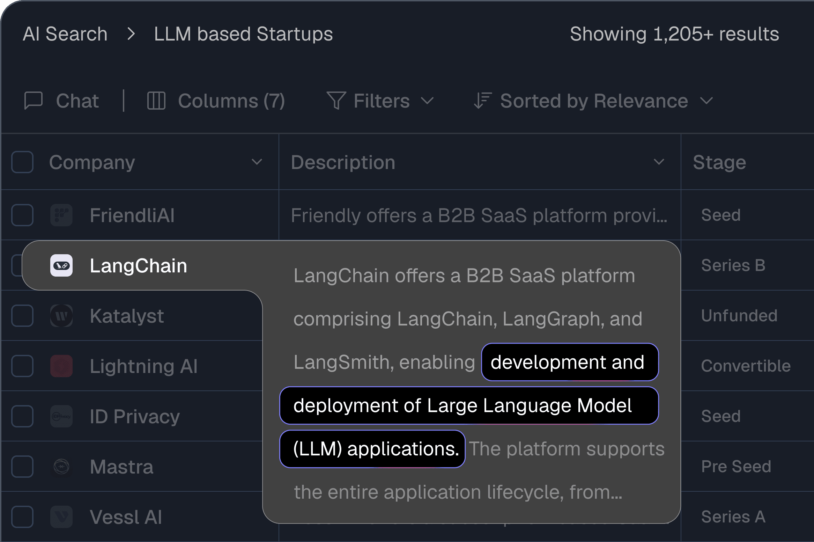Tick the ID Privacy row checkbox

point(22,416)
